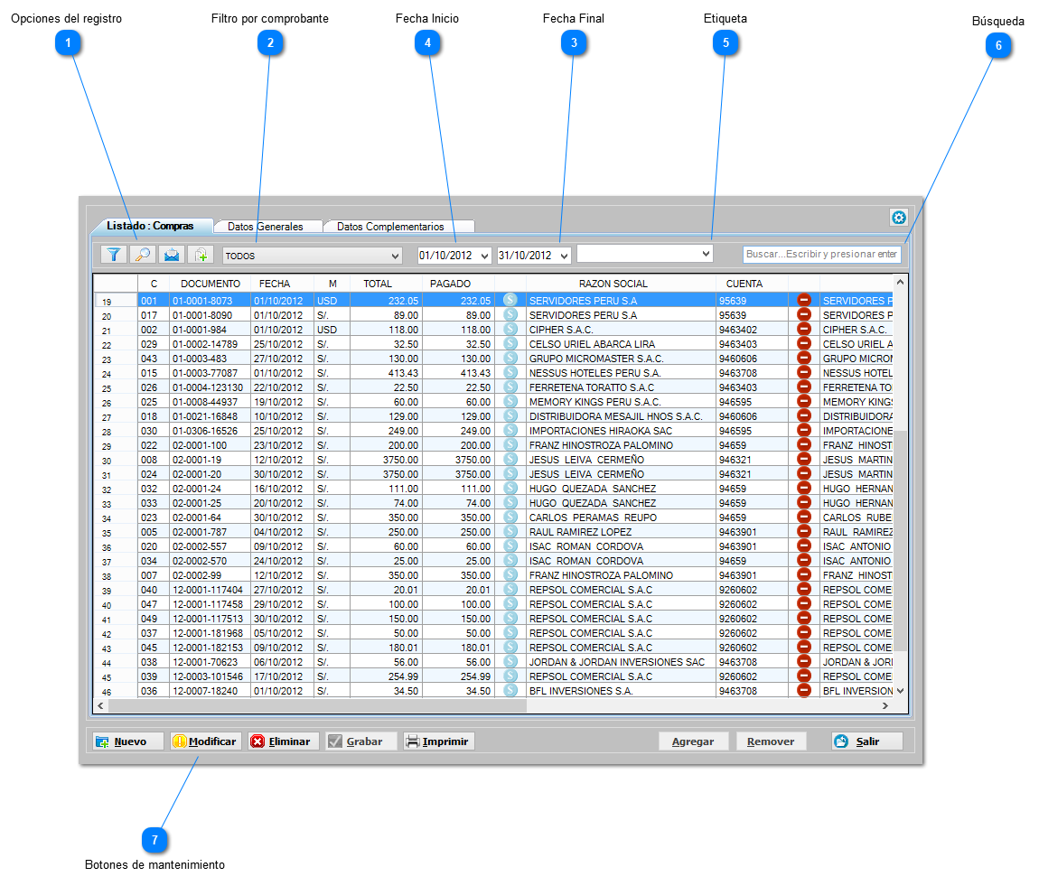Click blue dollar icon on IMPORTACIONES HIRAOKA row
1039x886 pixels.
coord(510,431)
